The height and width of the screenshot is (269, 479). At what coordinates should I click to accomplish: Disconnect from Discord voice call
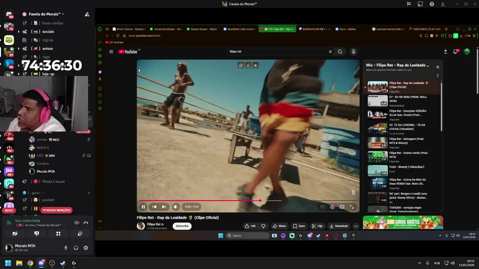86,223
